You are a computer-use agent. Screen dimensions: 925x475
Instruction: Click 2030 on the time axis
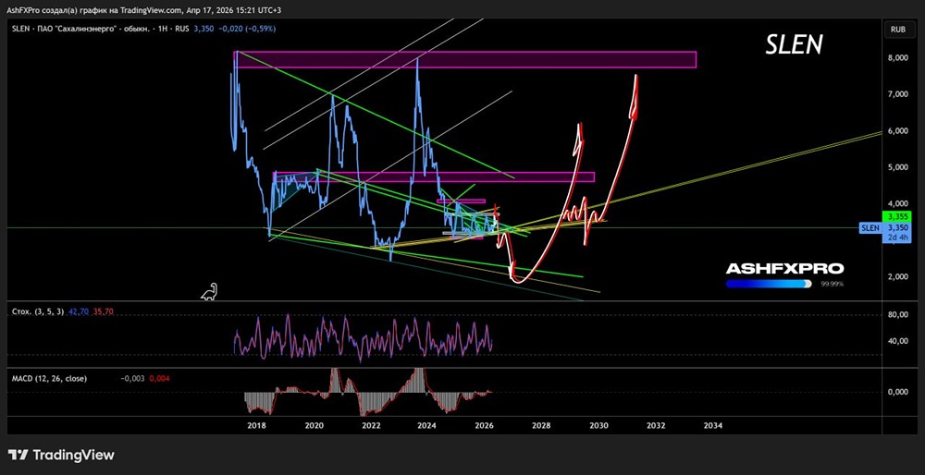pyautogui.click(x=598, y=425)
